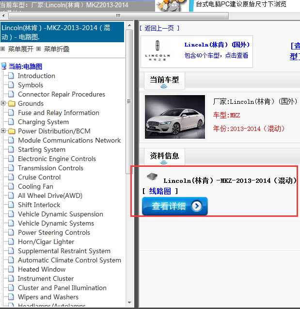Click the page icon beside Supplemental Restraint System
Screen dimensions: 300x309
click(x=11, y=251)
